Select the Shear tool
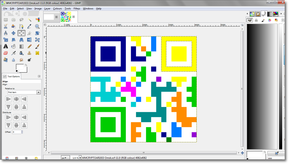 [x=13, y=40]
